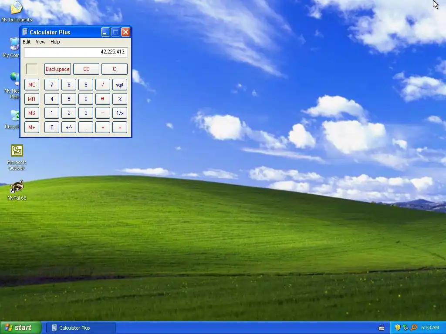Click the 6:53 AM clock
This screenshot has height=334, width=446.
[430, 327]
